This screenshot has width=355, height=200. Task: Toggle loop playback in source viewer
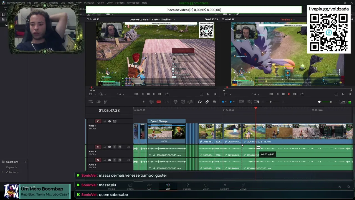pos(167,94)
